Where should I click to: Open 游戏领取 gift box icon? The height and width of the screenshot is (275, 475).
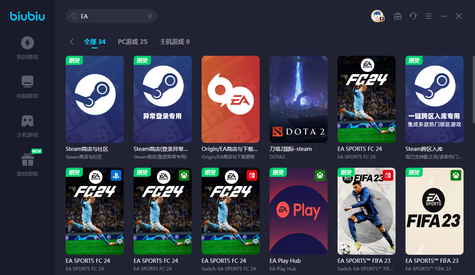[x=27, y=160]
